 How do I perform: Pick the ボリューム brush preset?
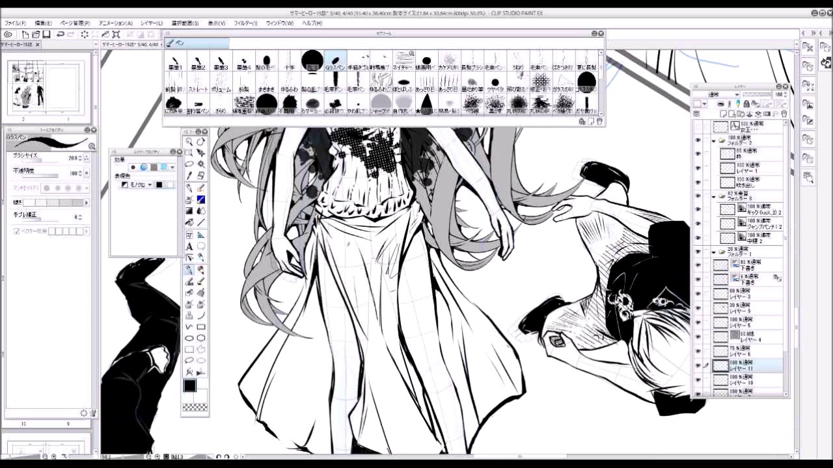pyautogui.click(x=221, y=83)
